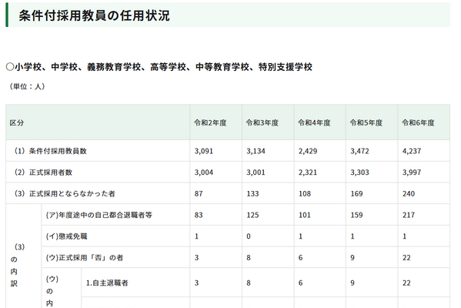Select the subheading listing 小学校、中学校、義務教育学校
The image size is (461, 308).
tap(159, 67)
